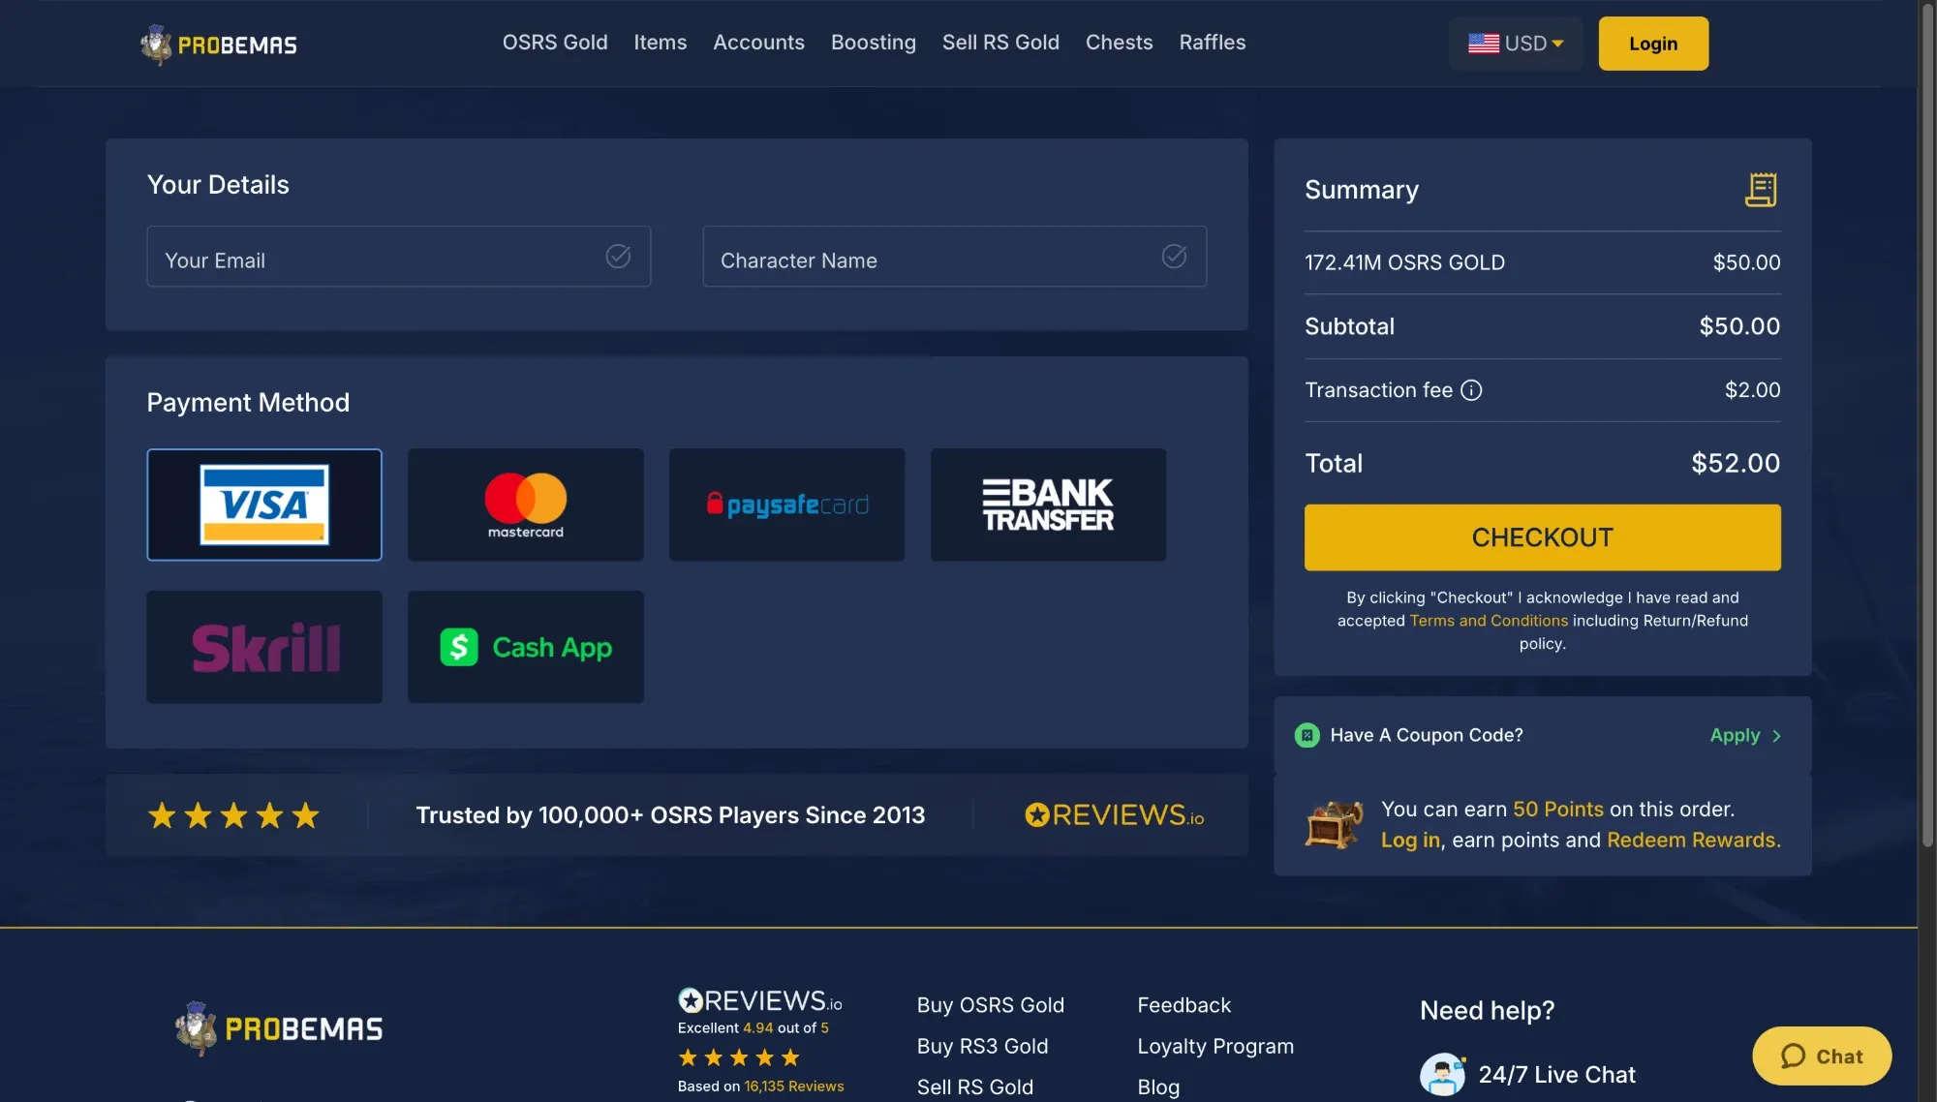
Task: Open the Boosting menu item
Action: coord(874,43)
